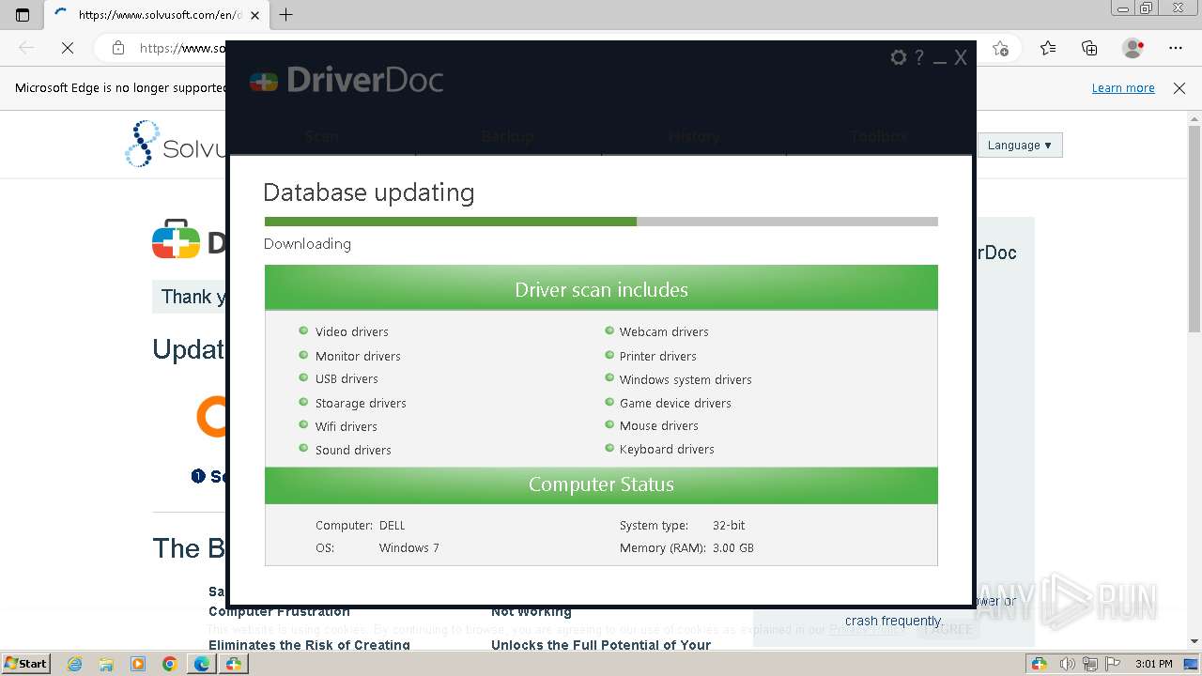Open volume control in system tray
Viewport: 1202px width, 676px height.
point(1067,664)
